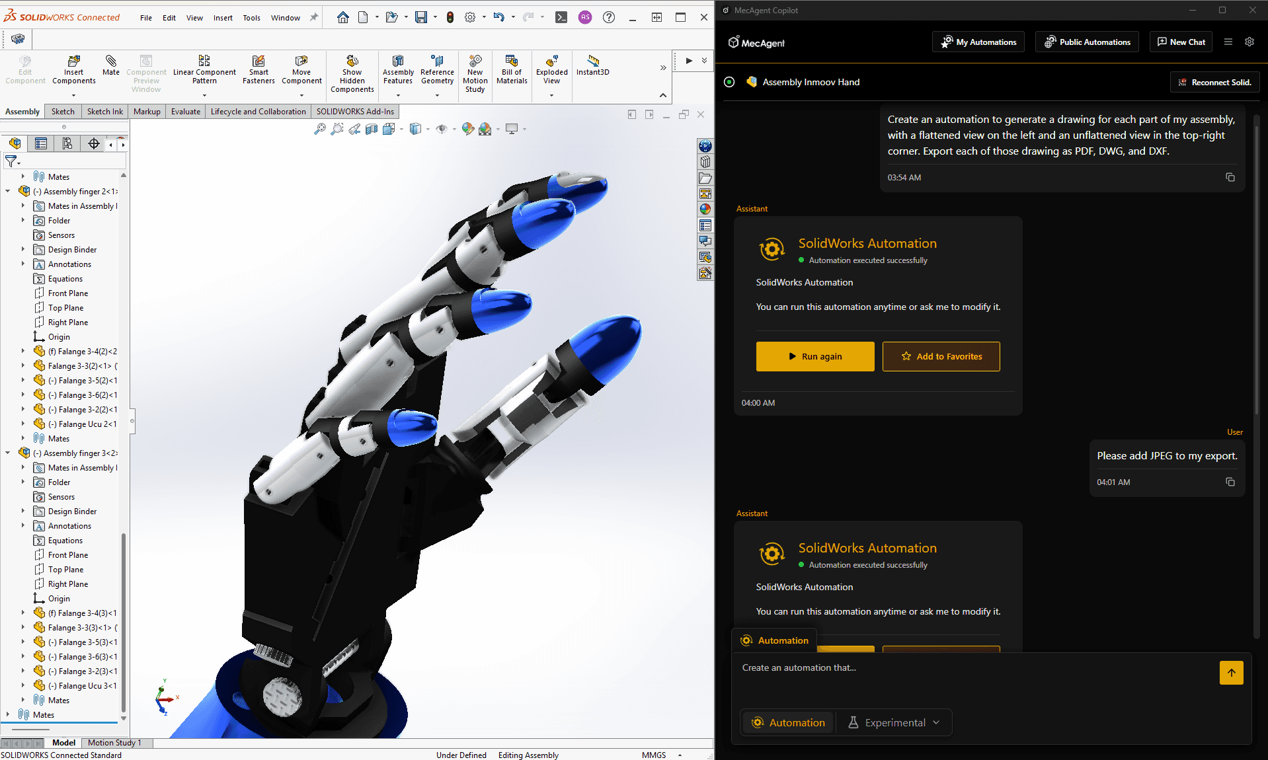
Task: Open the Experimental mode dropdown
Action: (894, 722)
